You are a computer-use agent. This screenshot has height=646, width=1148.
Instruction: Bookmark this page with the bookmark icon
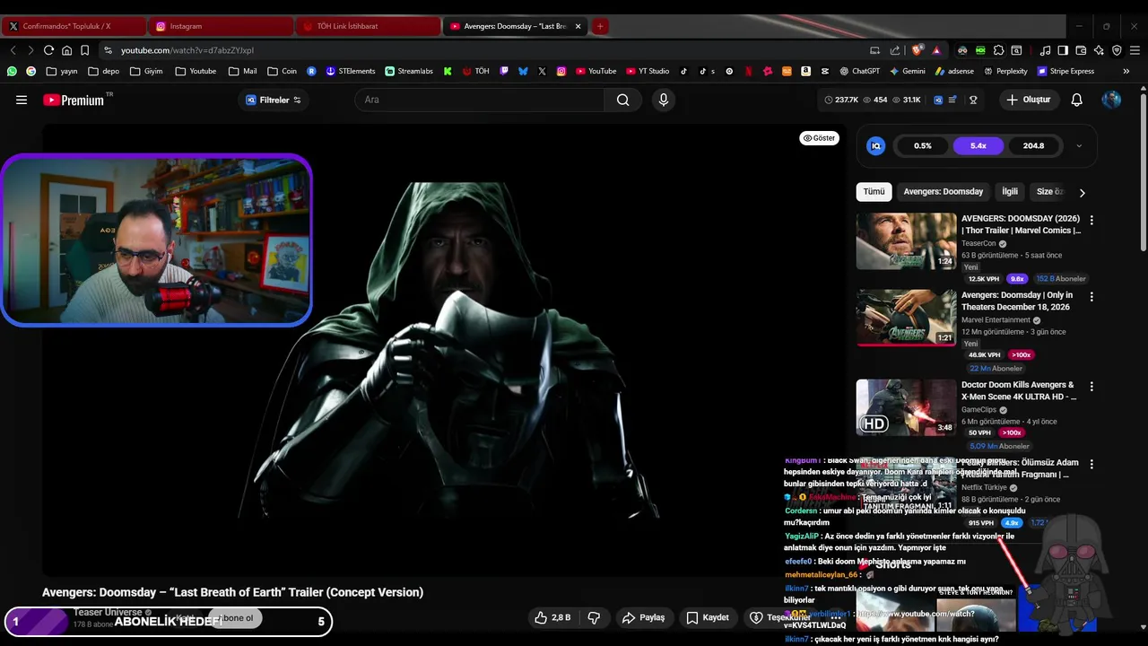pyautogui.click(x=84, y=50)
